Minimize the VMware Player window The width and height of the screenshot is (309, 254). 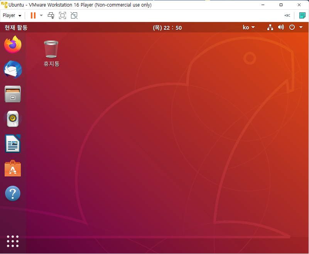(x=263, y=5)
